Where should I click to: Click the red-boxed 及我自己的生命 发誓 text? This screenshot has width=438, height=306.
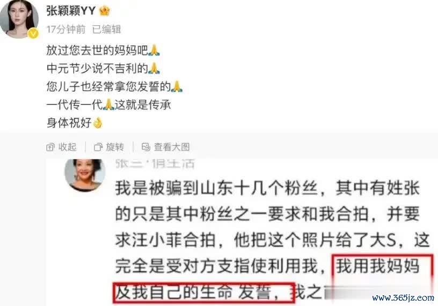[x=204, y=293]
